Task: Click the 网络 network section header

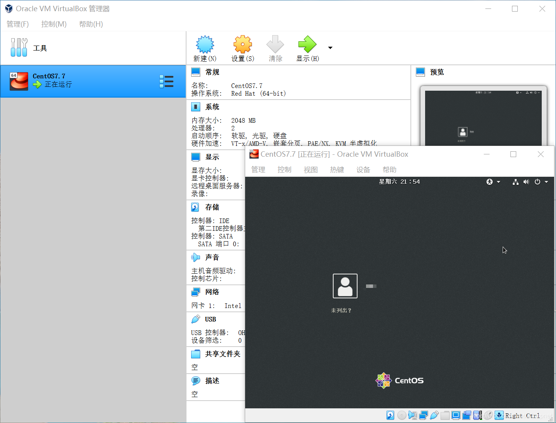Action: pyautogui.click(x=212, y=292)
